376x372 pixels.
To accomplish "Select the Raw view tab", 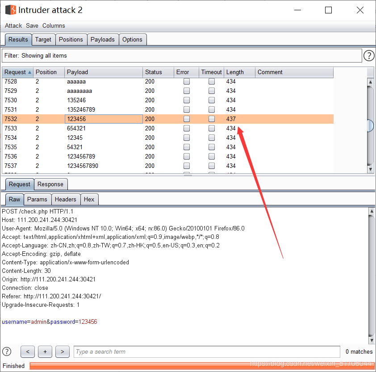I will click(x=14, y=199).
